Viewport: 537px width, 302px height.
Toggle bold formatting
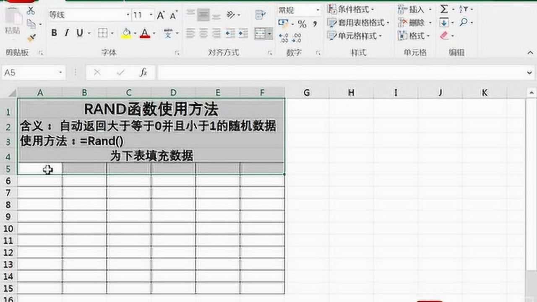(x=54, y=33)
